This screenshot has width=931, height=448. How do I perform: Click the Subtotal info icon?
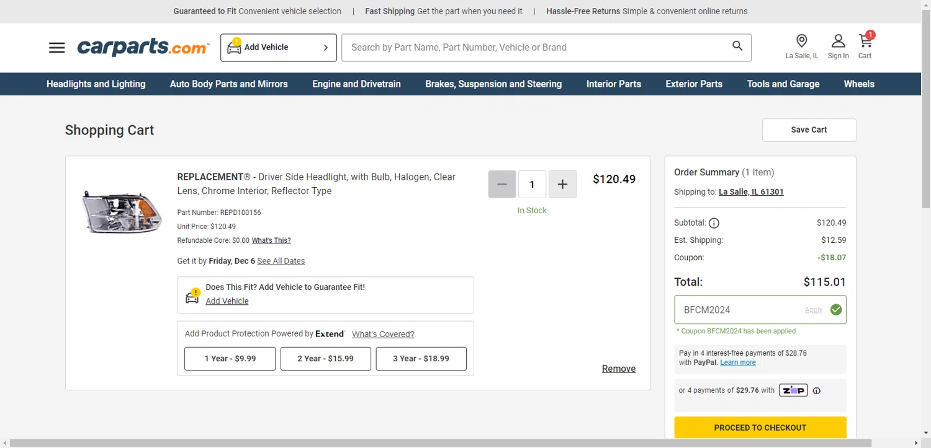[x=714, y=223]
